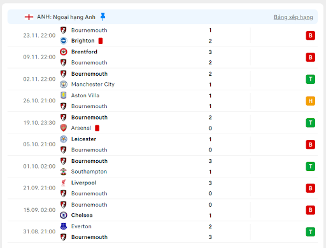
Task: Click the Liverpool club logo
Action: click(x=64, y=183)
